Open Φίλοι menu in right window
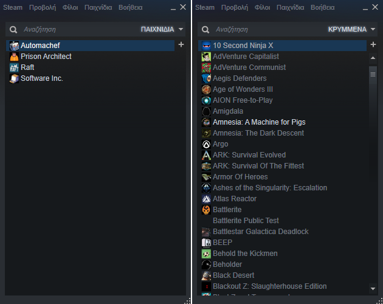 263,7
